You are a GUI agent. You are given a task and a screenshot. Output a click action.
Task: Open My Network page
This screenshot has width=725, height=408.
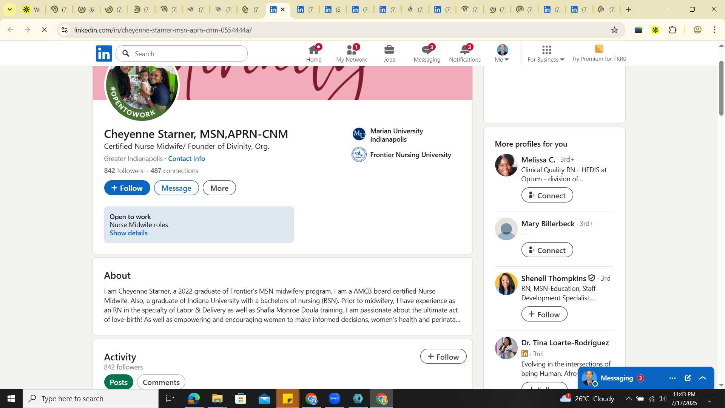click(352, 53)
